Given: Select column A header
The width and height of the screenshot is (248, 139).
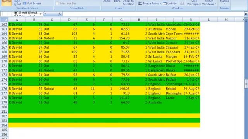Looking at the screenshot, I should pyautogui.click(x=17, y=20).
